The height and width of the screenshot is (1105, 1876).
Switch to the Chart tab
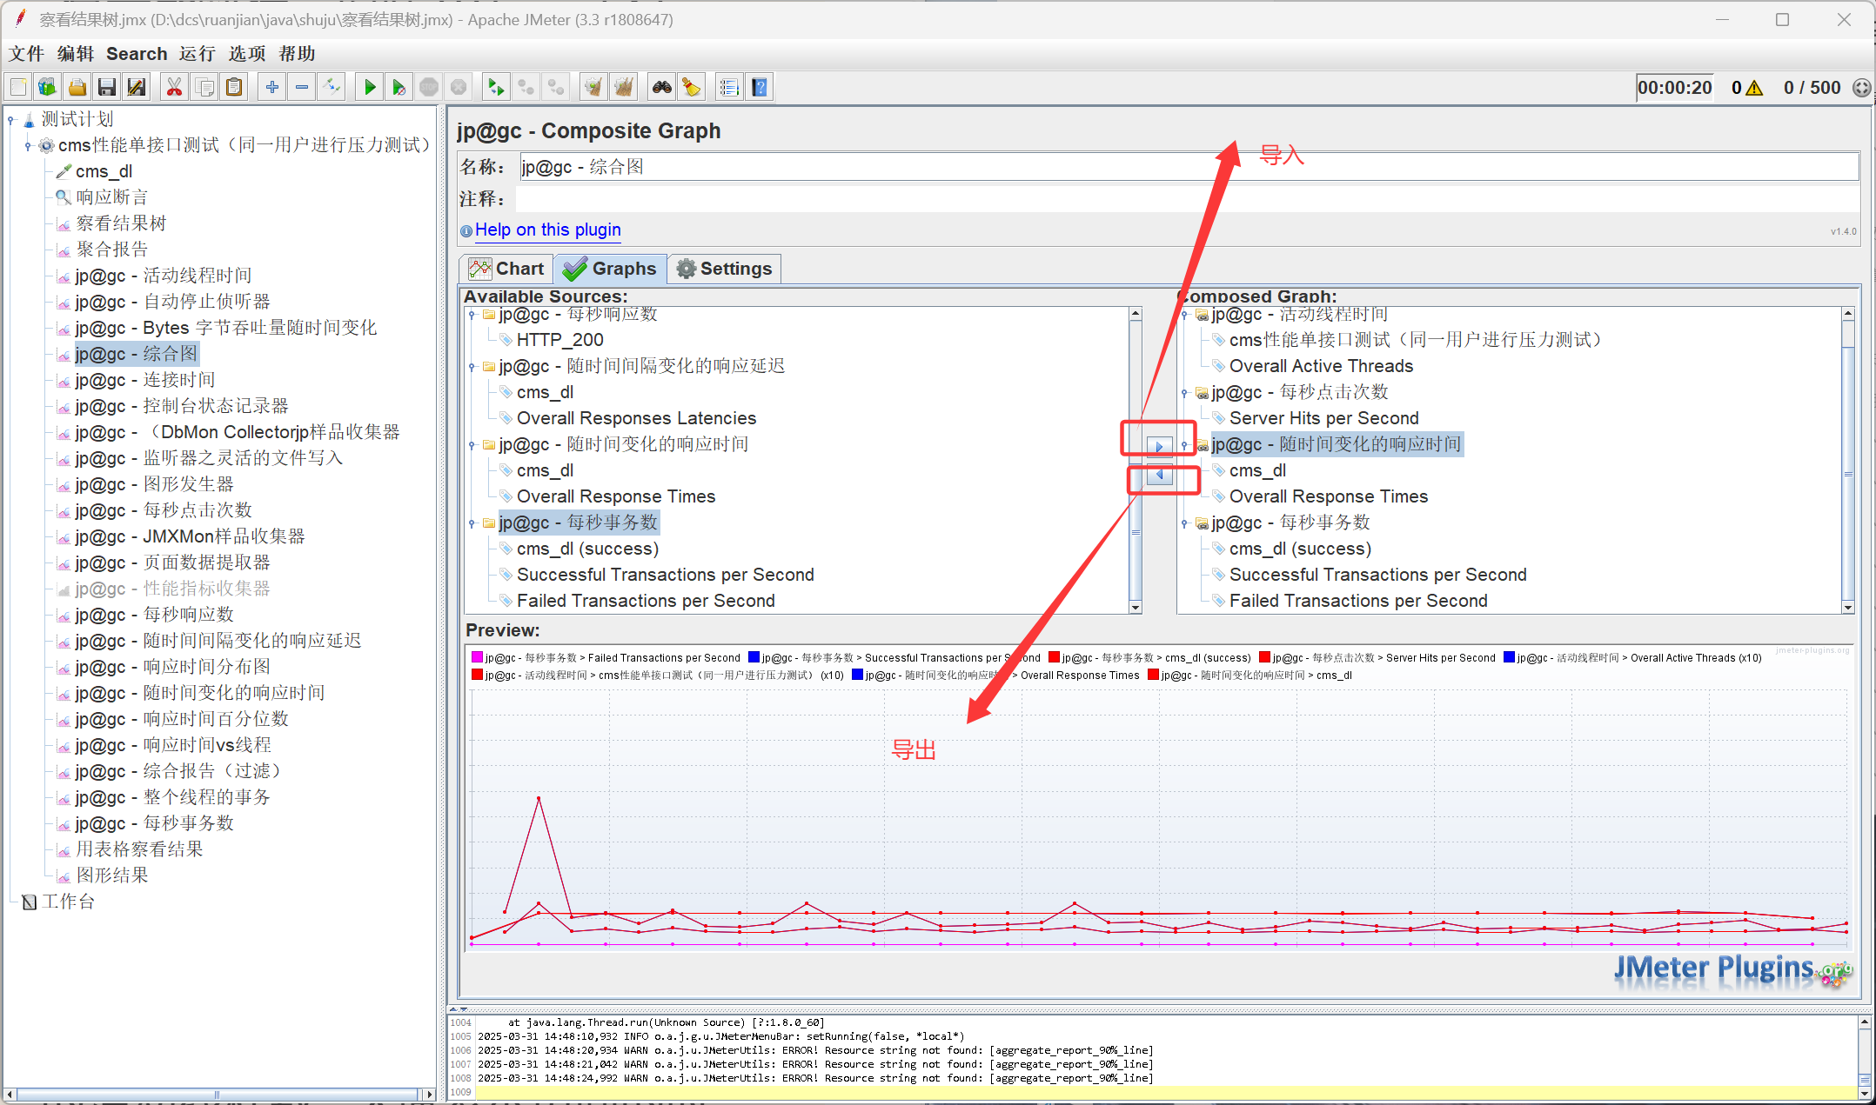point(507,270)
